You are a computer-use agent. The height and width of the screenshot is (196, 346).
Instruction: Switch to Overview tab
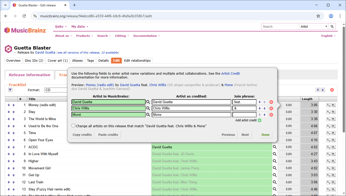click(x=13, y=60)
